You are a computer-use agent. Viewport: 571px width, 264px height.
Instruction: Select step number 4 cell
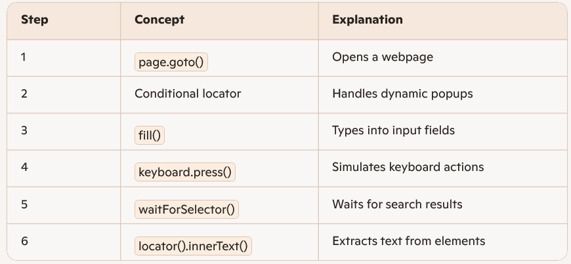pos(24,167)
